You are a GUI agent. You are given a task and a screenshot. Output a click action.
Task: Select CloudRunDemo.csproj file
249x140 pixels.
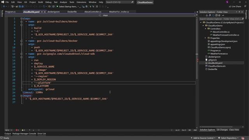pyautogui.click(x=221, y=47)
